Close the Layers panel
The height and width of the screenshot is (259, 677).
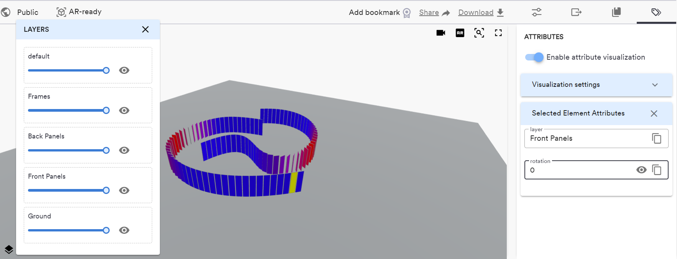[x=145, y=29]
